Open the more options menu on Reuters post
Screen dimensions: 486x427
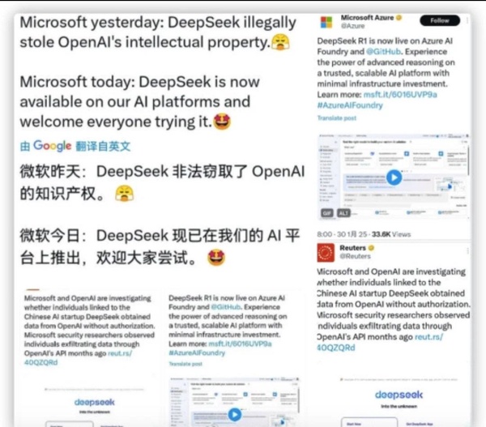(467, 250)
